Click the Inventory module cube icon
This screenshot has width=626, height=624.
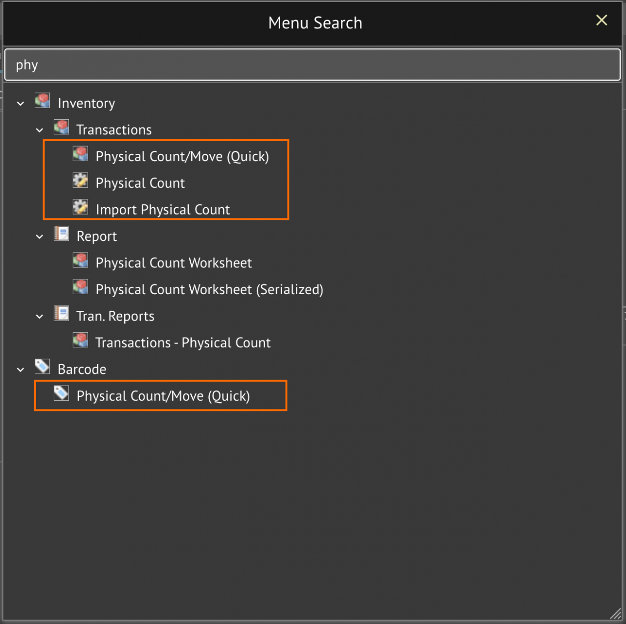click(43, 101)
